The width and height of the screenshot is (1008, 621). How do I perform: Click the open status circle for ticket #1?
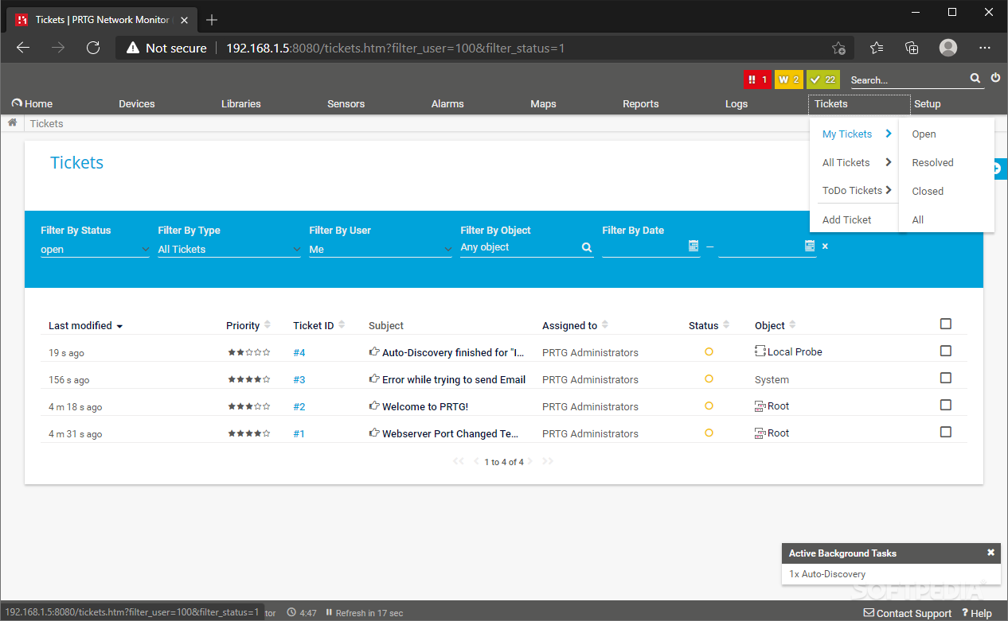(709, 433)
